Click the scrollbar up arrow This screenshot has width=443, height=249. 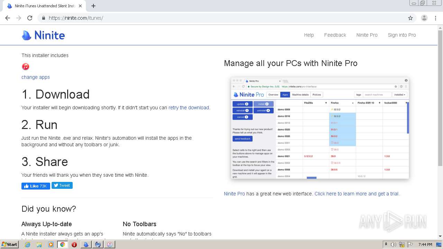point(440,27)
